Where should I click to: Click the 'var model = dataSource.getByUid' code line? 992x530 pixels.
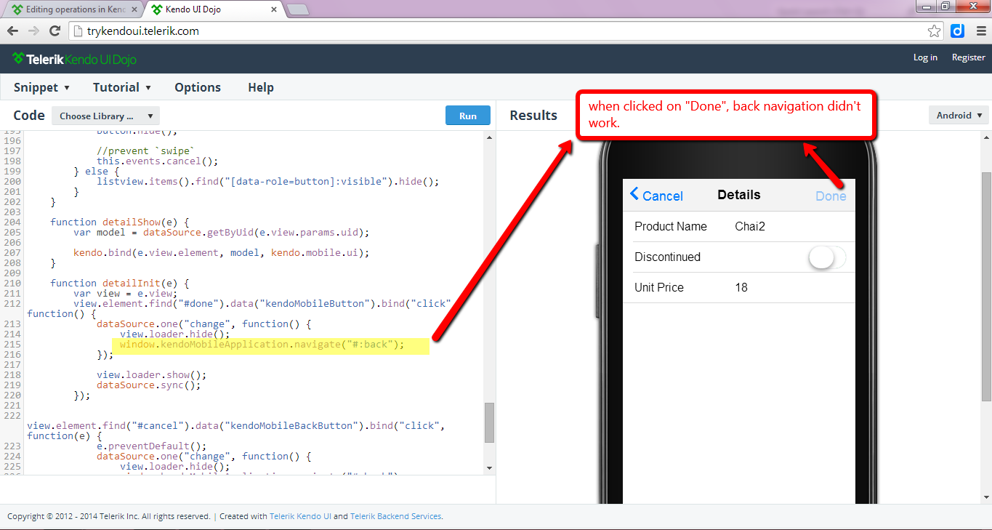point(222,232)
